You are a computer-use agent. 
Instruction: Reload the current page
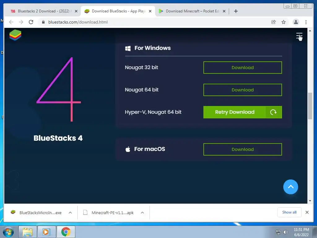click(31, 22)
